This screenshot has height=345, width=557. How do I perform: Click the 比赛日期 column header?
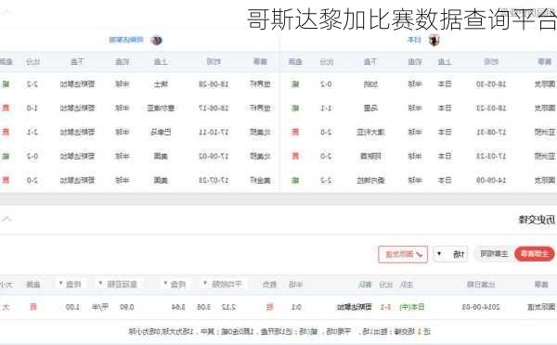481,285
